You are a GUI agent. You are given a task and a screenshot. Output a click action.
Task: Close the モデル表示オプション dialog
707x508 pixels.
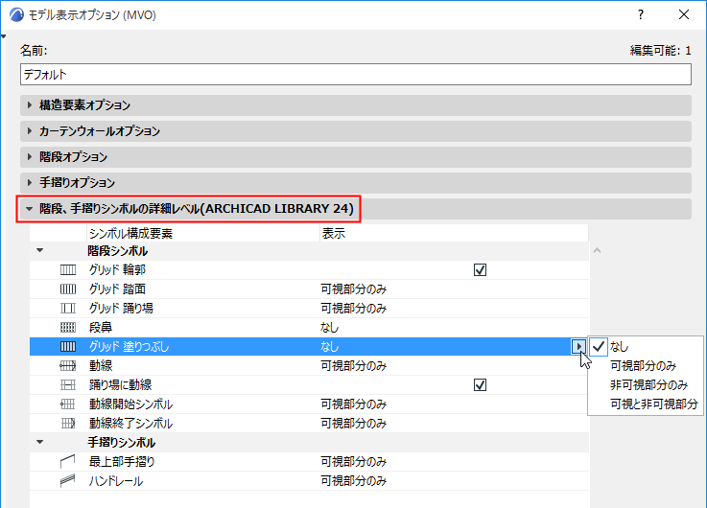[684, 15]
